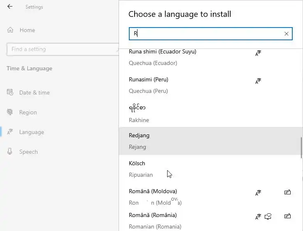Click the Find a setting field
Viewport: 303px width, 231px height.
[62, 49]
